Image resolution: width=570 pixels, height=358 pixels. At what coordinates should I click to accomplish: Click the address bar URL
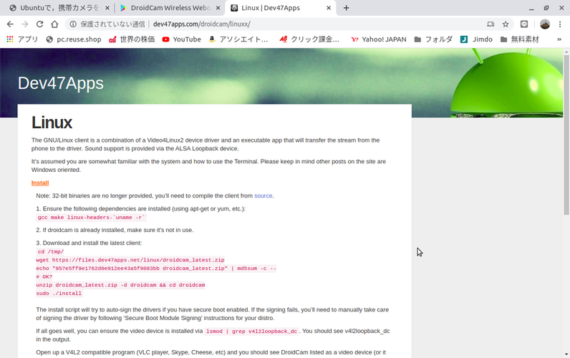point(202,24)
